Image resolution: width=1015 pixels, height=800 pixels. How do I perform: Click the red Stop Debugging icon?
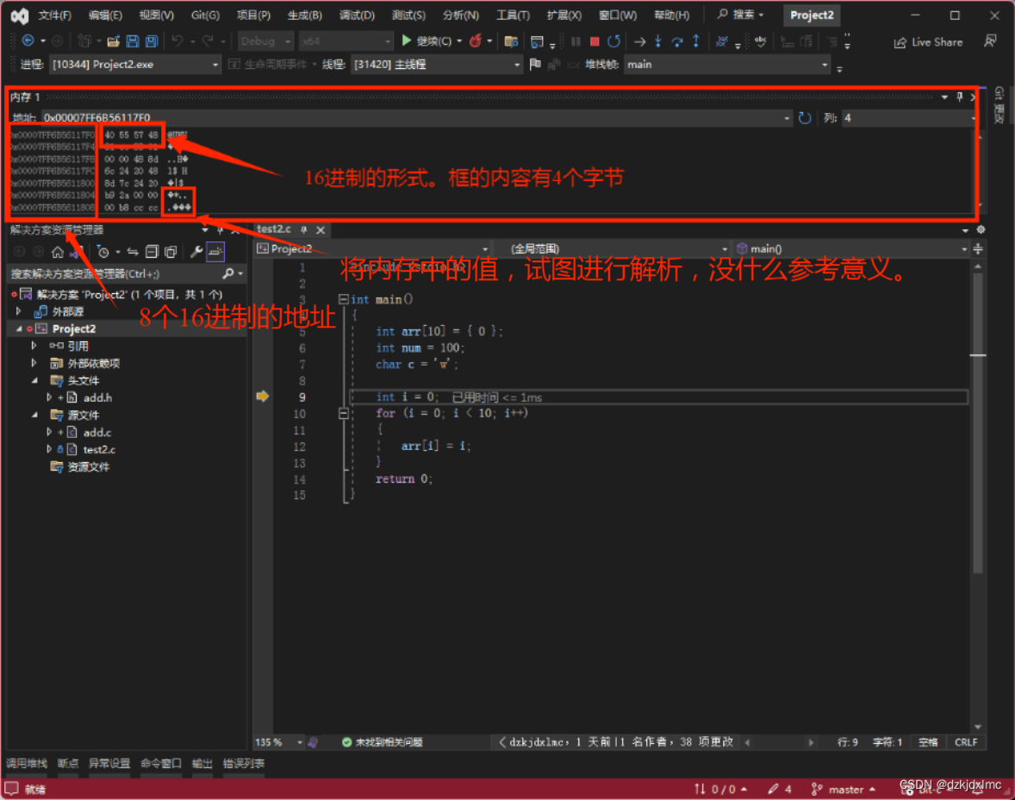[595, 41]
